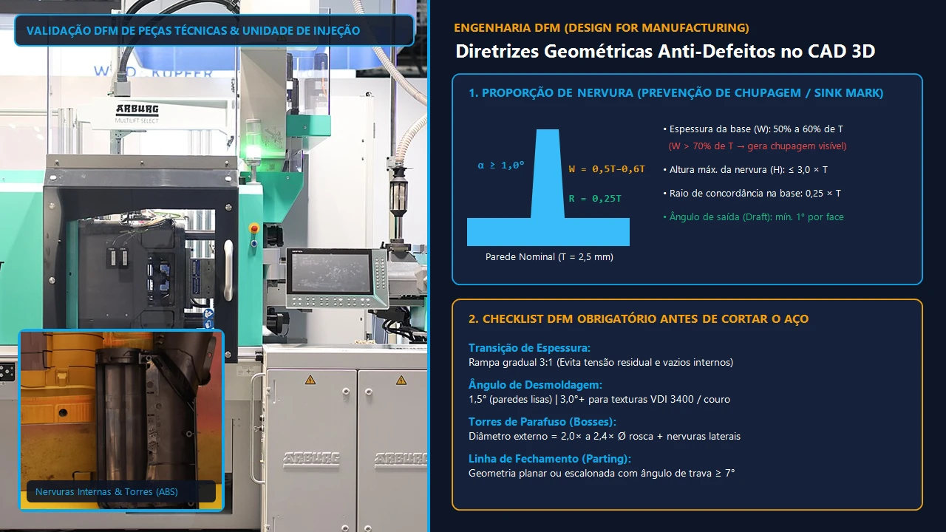Click bullet 'Raio de concordância na base: 0,25 × T'

[x=752, y=194]
